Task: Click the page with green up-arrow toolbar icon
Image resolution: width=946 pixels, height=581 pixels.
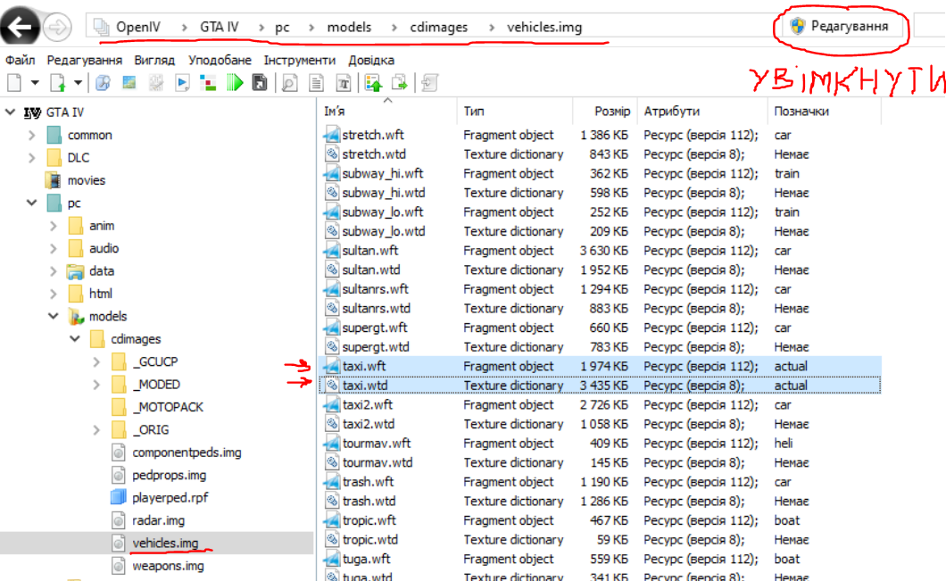Action: click(58, 83)
